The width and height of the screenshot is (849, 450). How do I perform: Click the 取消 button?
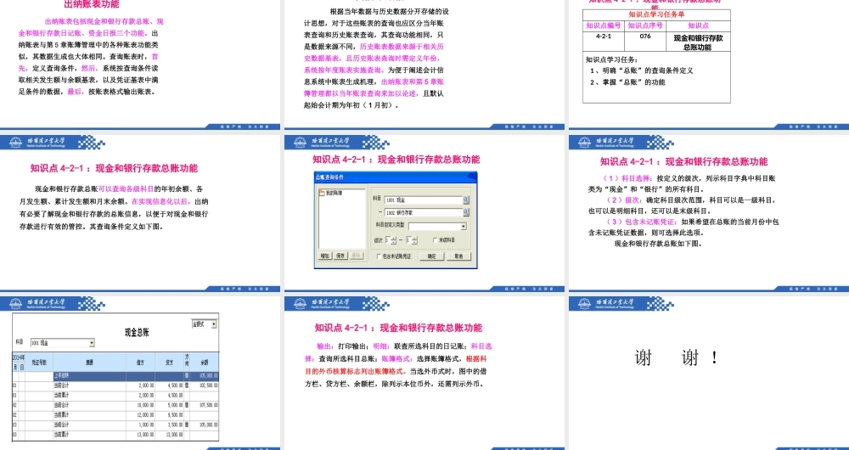[x=458, y=256]
